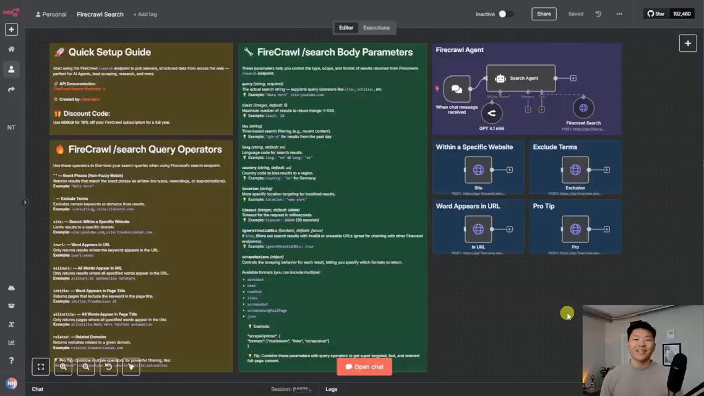Image resolution: width=704 pixels, height=396 pixels.
Task: Click the GitHub Star button
Action: [x=656, y=14]
